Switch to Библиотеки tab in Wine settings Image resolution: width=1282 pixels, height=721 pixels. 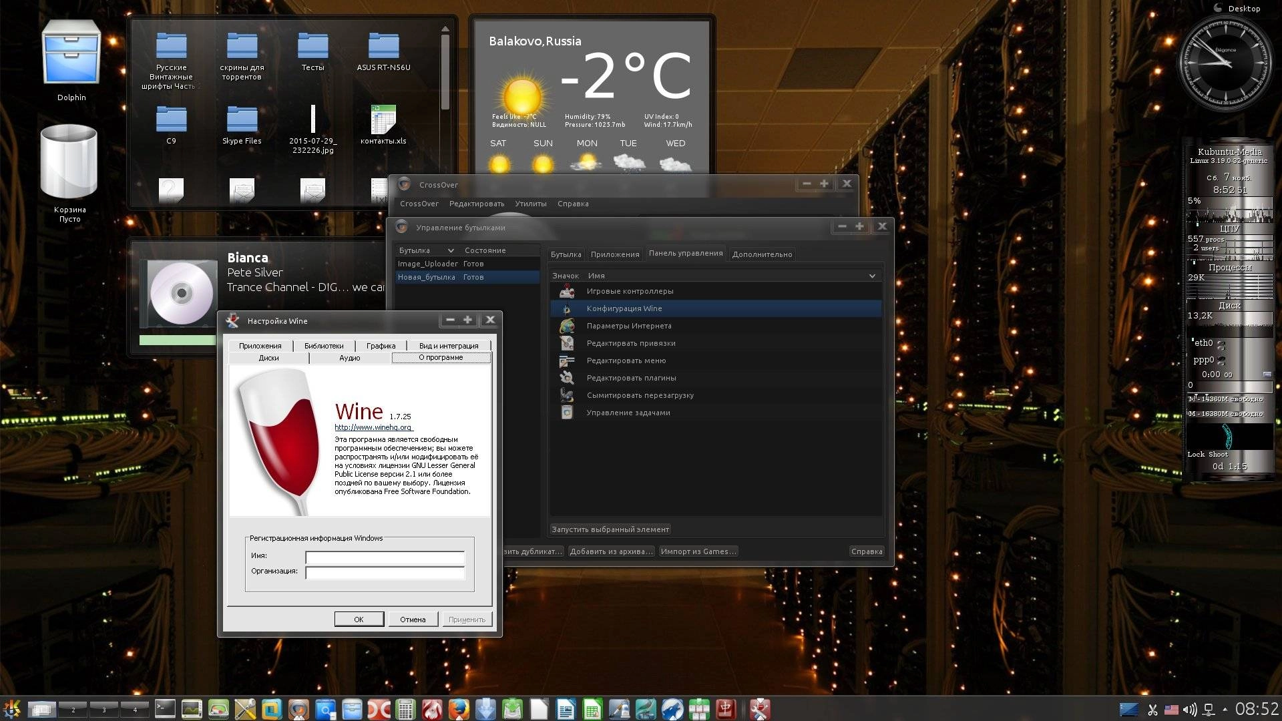pyautogui.click(x=324, y=346)
